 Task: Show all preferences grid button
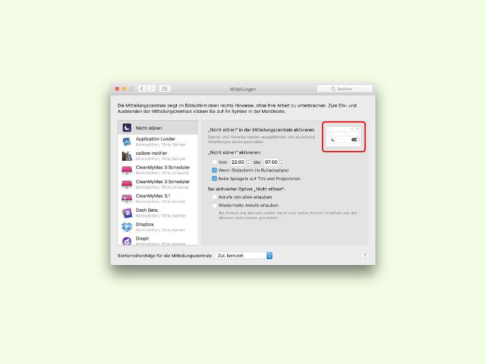pyautogui.click(x=165, y=89)
